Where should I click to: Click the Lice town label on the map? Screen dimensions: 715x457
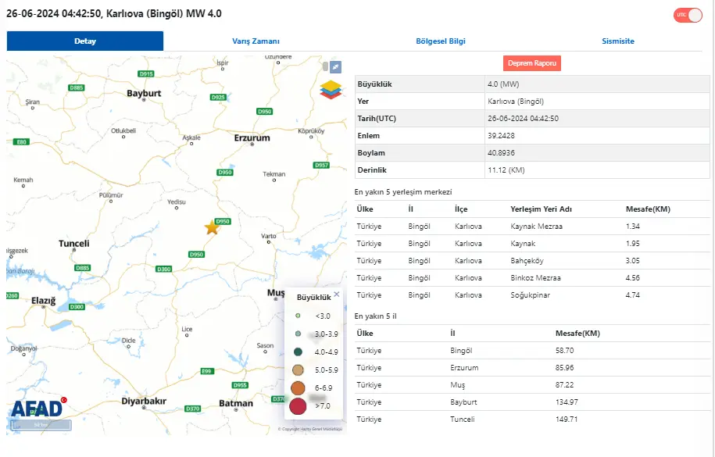tap(187, 329)
